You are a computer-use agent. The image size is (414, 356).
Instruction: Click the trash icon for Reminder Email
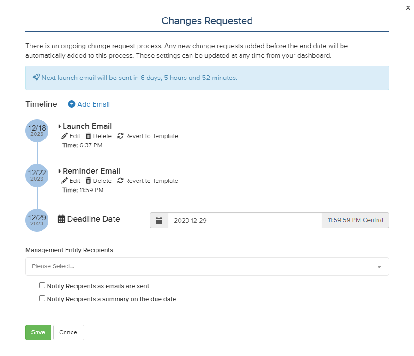[x=89, y=181]
